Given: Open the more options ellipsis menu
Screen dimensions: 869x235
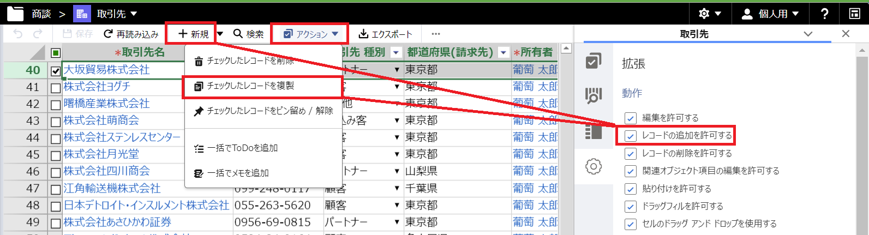Looking at the screenshot, I should click(435, 34).
